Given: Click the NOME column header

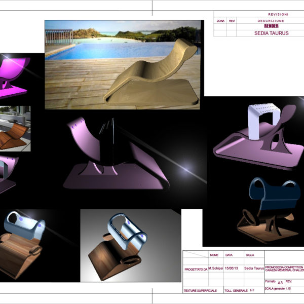Looking at the screenshot, I should click(214, 255).
